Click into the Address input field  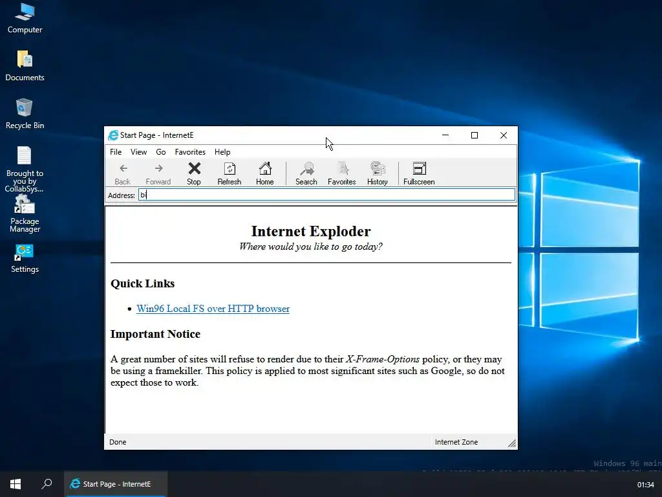point(326,195)
